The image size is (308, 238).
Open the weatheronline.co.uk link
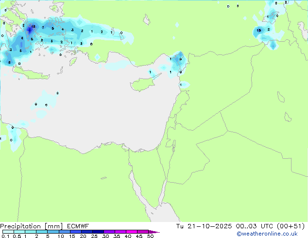267,234
